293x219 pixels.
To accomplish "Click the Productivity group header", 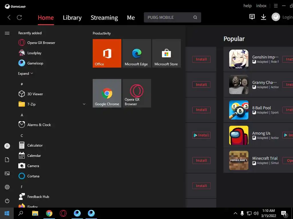I will coord(102,33).
